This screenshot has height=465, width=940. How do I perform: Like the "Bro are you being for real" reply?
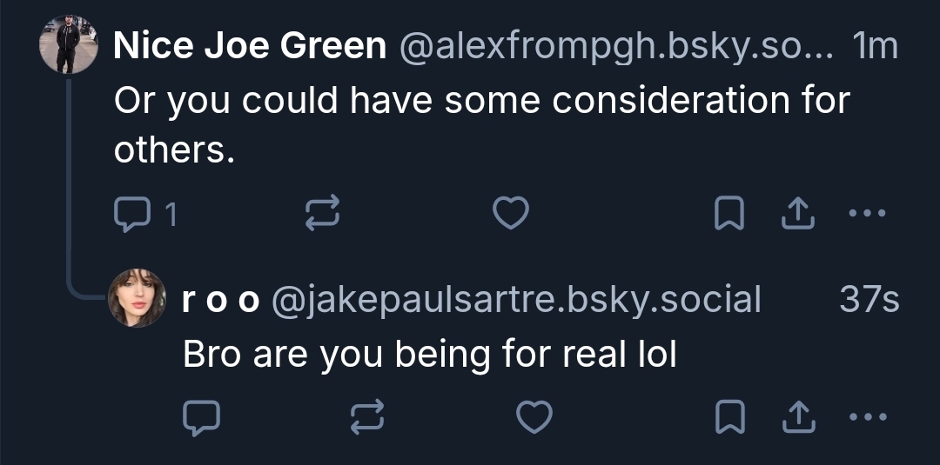click(x=534, y=418)
